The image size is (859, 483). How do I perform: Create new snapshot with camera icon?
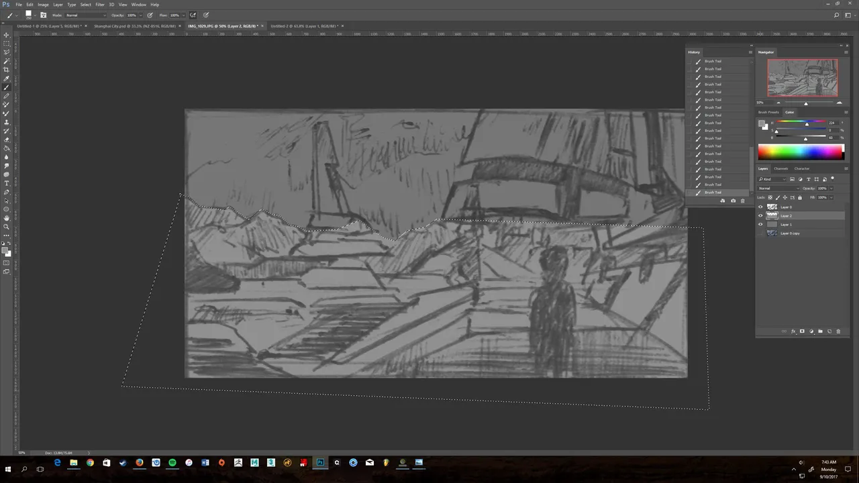click(x=733, y=201)
